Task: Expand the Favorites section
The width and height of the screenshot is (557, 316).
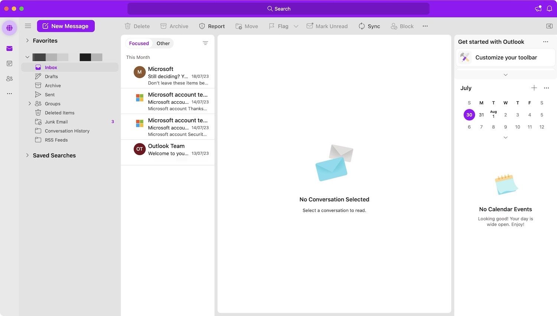Action: click(x=27, y=40)
